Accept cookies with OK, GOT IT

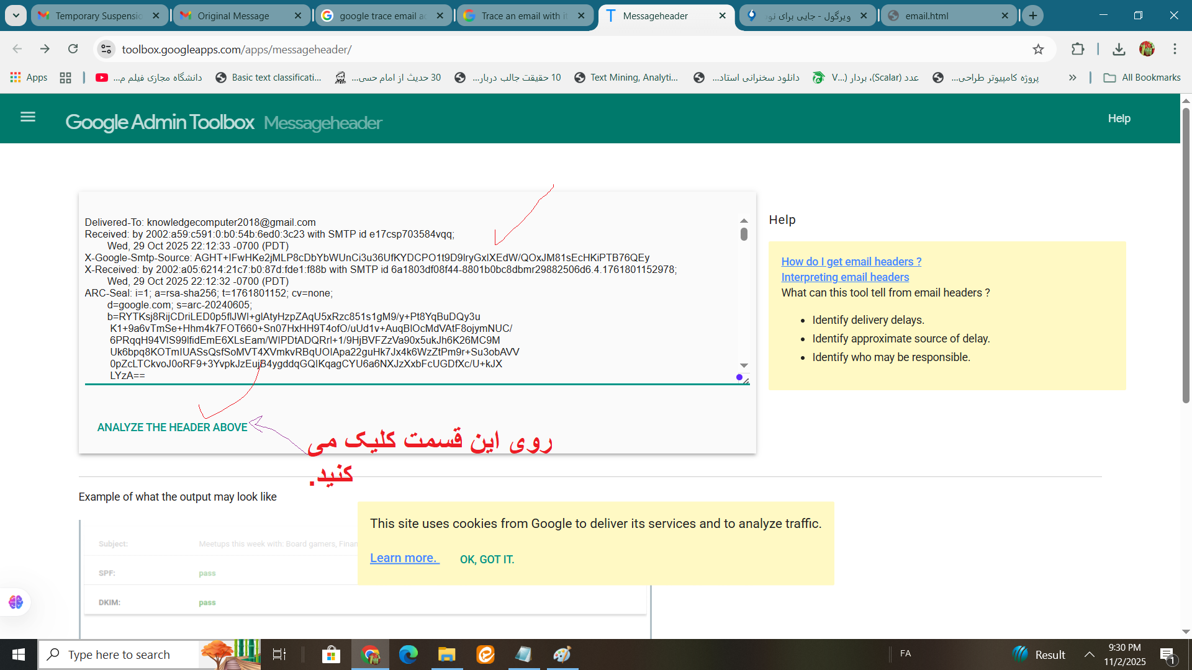click(x=487, y=560)
